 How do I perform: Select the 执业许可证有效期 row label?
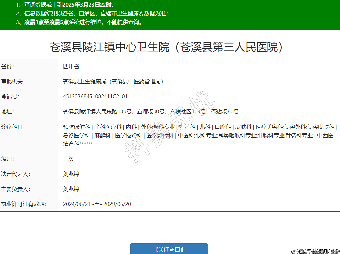click(24, 204)
